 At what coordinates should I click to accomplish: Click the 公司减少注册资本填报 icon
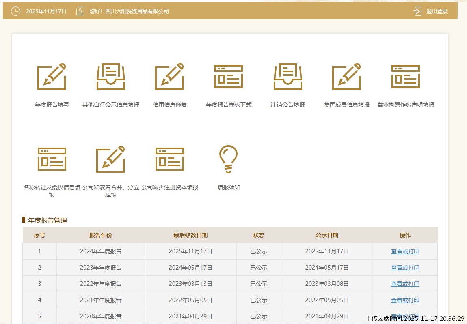click(170, 159)
